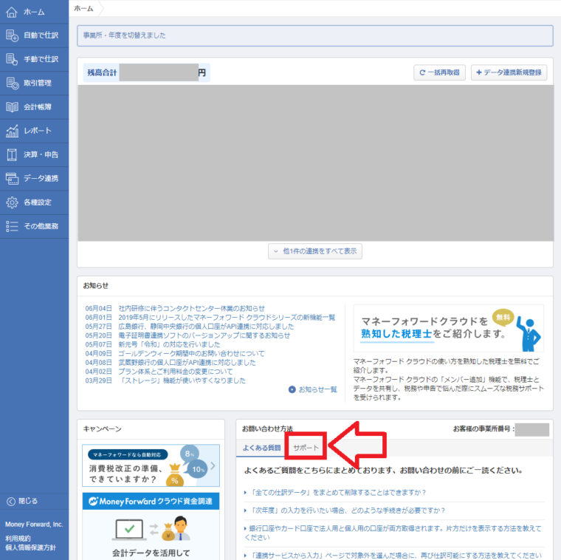Image resolution: width=561 pixels, height=560 pixels.
Task: Click plus icon on データ連携新規登録
Action: click(479, 72)
